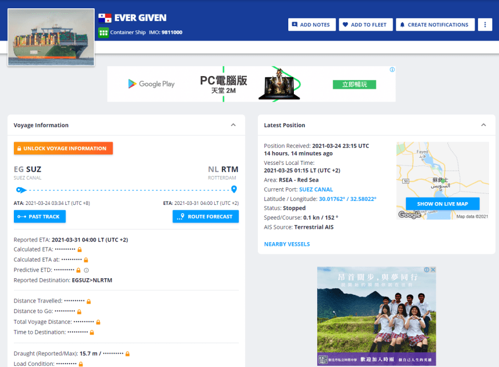
Task: Click lock icon beside Total Voyage Distance
Action: tap(98, 322)
